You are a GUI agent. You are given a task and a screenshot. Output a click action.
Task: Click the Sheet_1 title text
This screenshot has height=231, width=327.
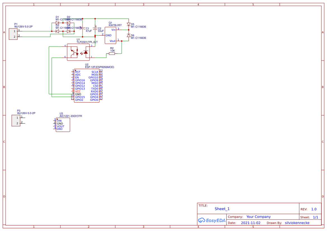tap(222, 209)
